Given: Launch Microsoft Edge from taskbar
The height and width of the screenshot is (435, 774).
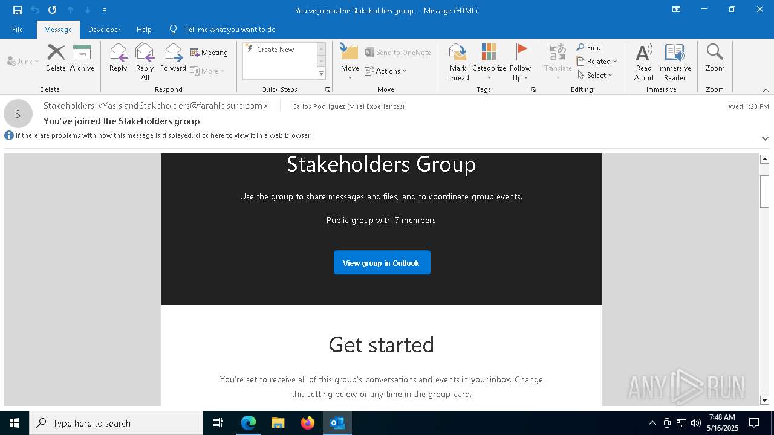Looking at the screenshot, I should 249,423.
